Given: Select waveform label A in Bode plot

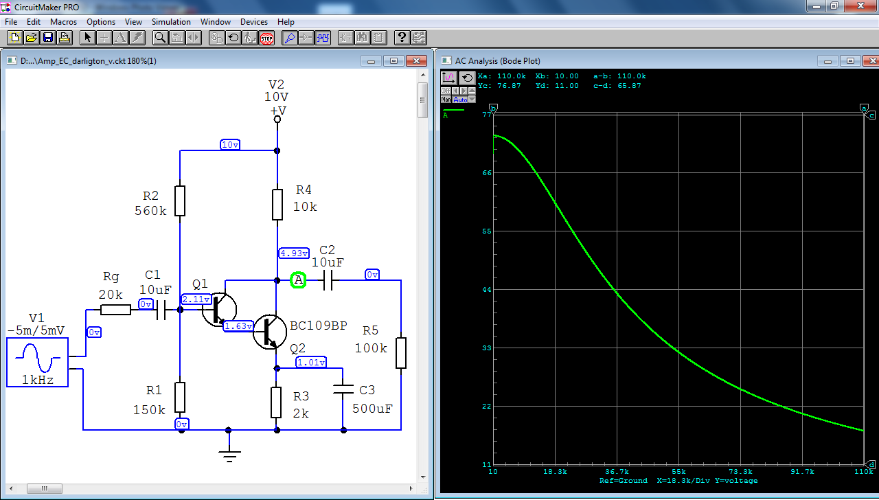Looking at the screenshot, I should (445, 115).
